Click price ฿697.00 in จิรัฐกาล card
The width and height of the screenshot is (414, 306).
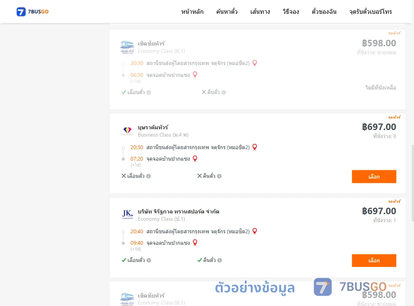379,211
